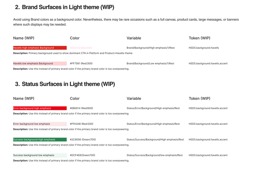The height and width of the screenshot is (169, 259).
Task: Click the #EB0014 (Red/600) color value
Action: pos(81,108)
